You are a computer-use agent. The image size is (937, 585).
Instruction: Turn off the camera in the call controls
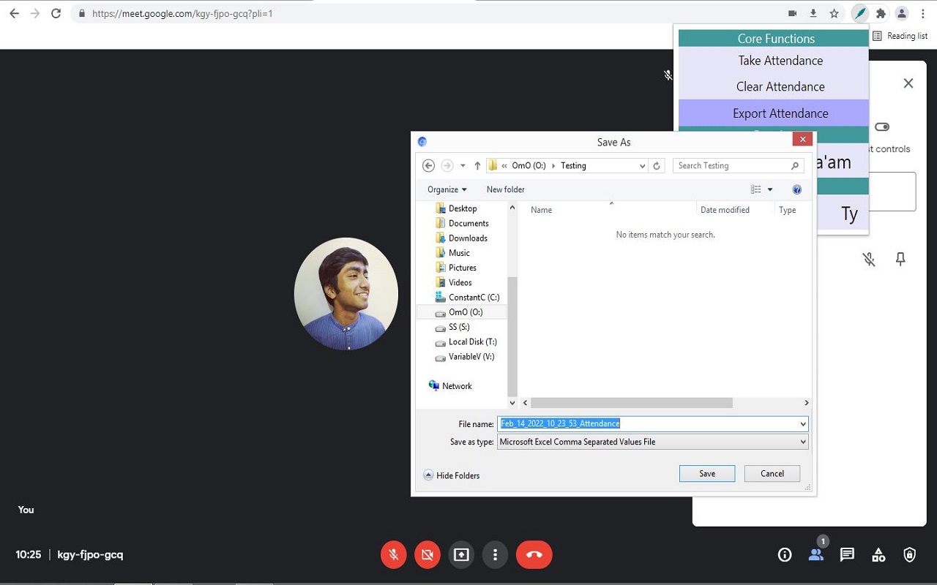[x=427, y=554]
